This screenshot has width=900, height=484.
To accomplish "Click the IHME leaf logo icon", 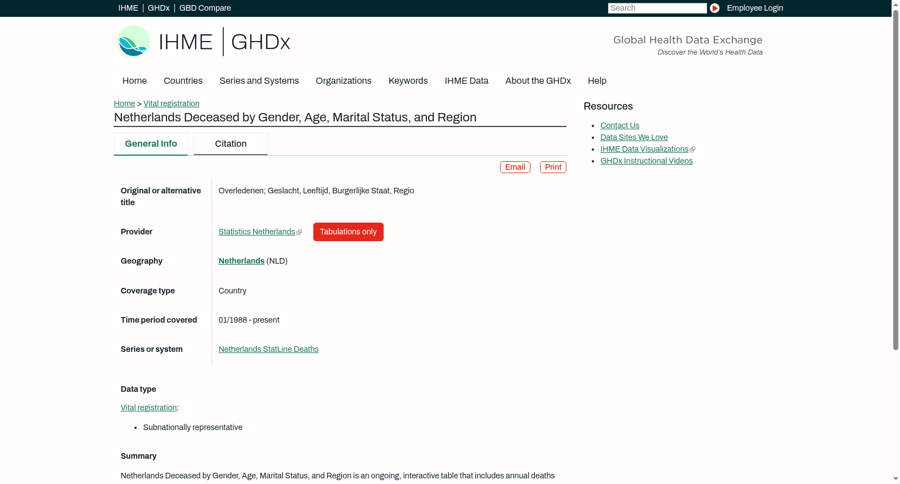I will (x=133, y=42).
